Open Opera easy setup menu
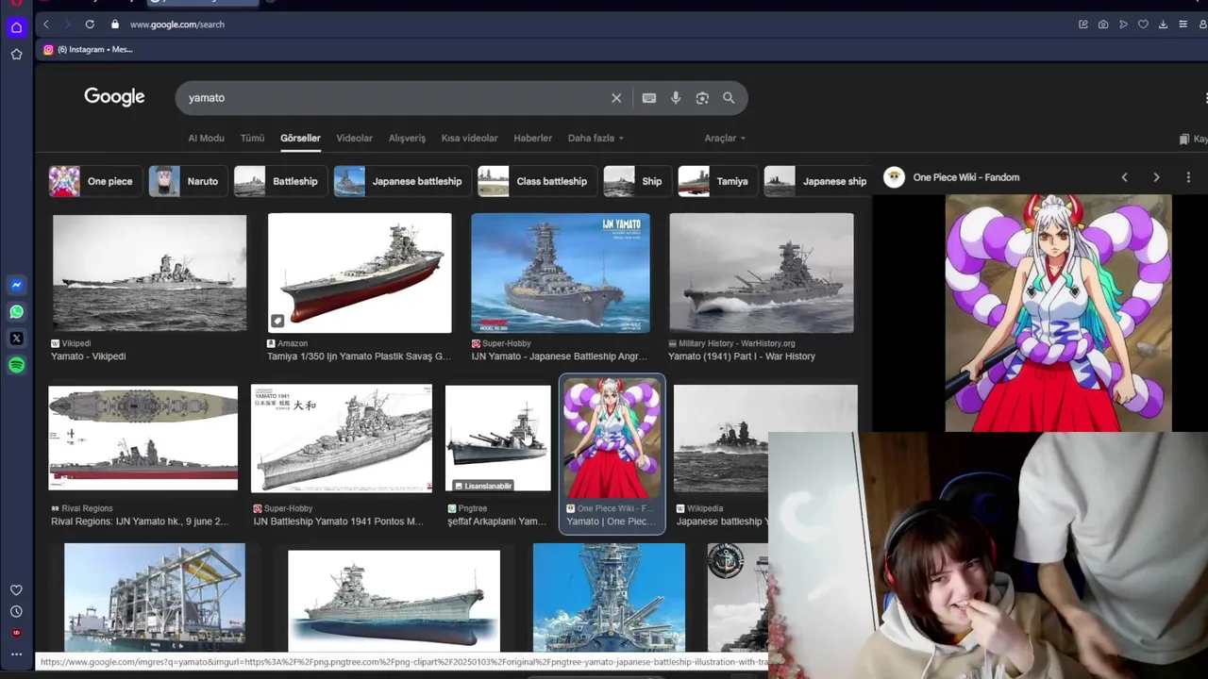This screenshot has width=1208, height=679. (1183, 25)
